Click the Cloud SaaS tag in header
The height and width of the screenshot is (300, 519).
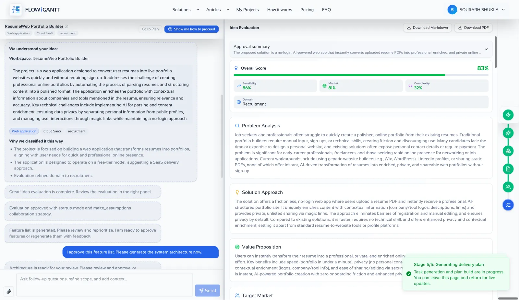[44, 33]
